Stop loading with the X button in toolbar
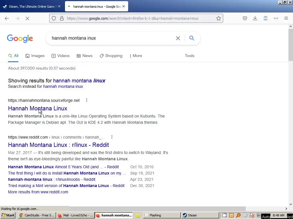Viewport: 293px width, 219px height. [27, 18]
